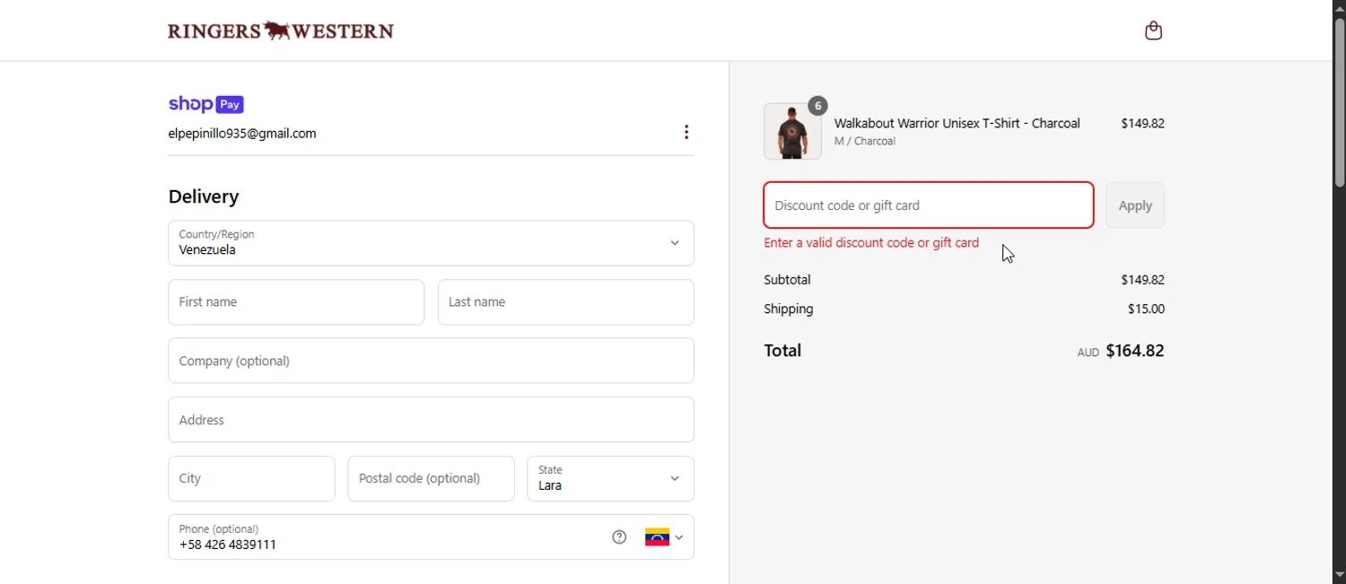Open the phone help question mark icon
This screenshot has height=584, width=1346.
(x=619, y=537)
